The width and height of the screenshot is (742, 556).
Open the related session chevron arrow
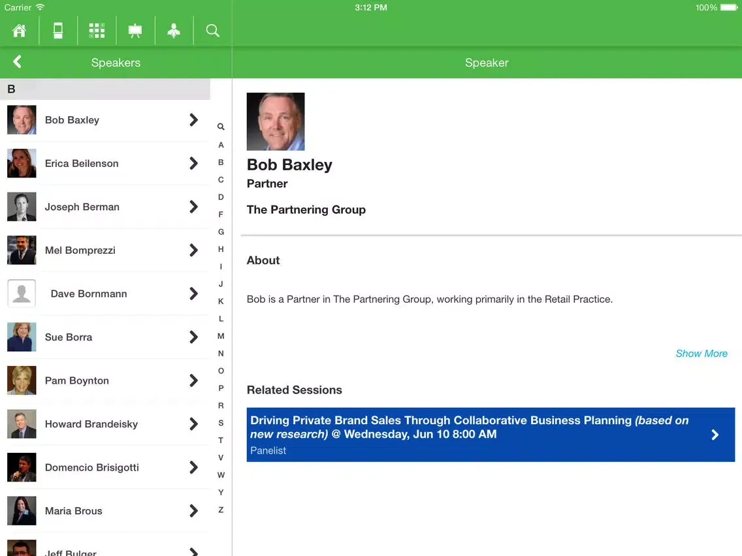pyautogui.click(x=715, y=435)
